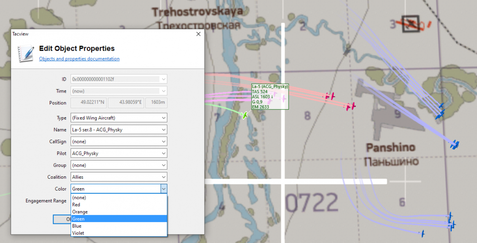Click the green La-5 aircraft icon
This screenshot has width=477, height=243.
[x=244, y=115]
